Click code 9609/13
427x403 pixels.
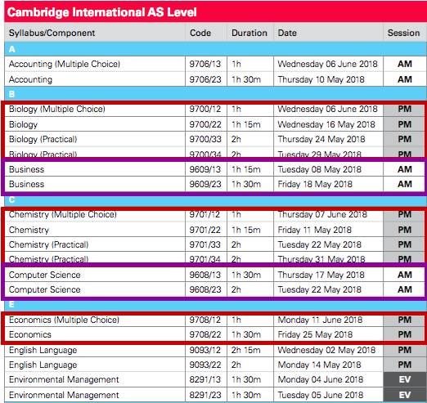point(205,169)
